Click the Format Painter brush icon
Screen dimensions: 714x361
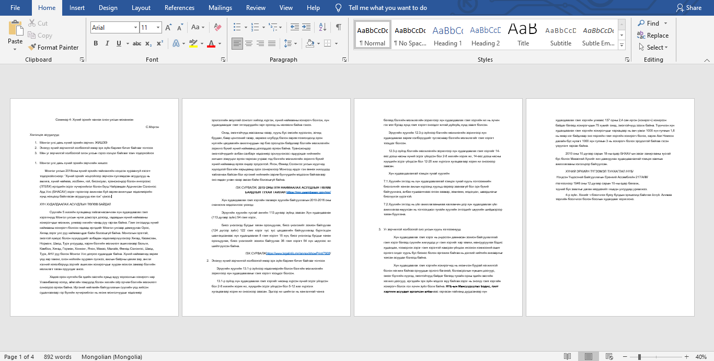[x=32, y=47]
